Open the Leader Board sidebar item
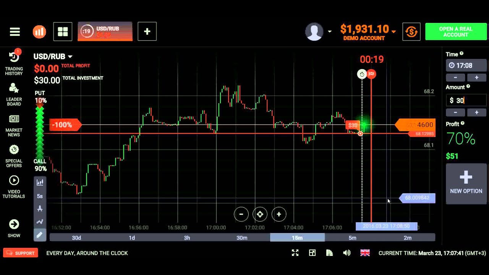 (x=14, y=95)
